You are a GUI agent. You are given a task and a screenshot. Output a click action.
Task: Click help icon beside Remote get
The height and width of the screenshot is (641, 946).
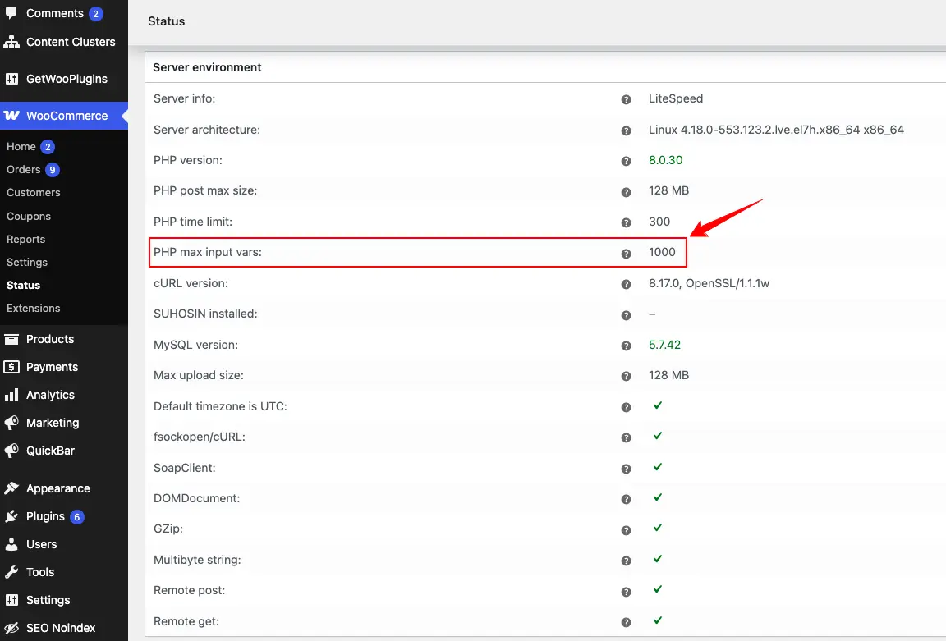pyautogui.click(x=627, y=621)
